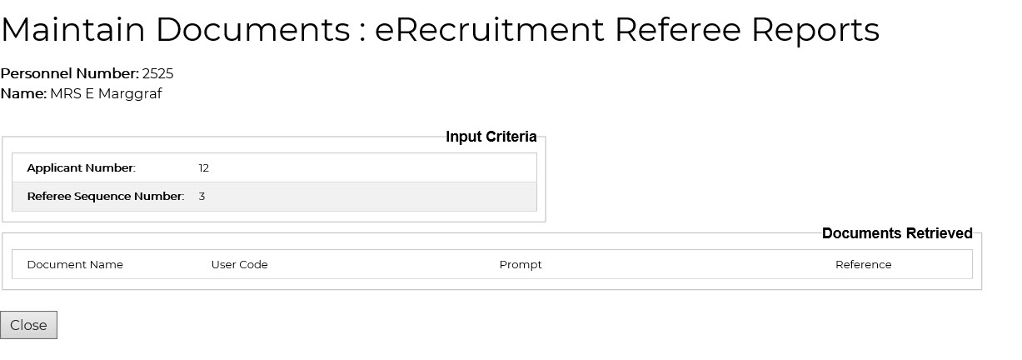The width and height of the screenshot is (1022, 360).
Task: Click 'eRecruitment Referee Reports' in the page title
Action: coord(626,30)
